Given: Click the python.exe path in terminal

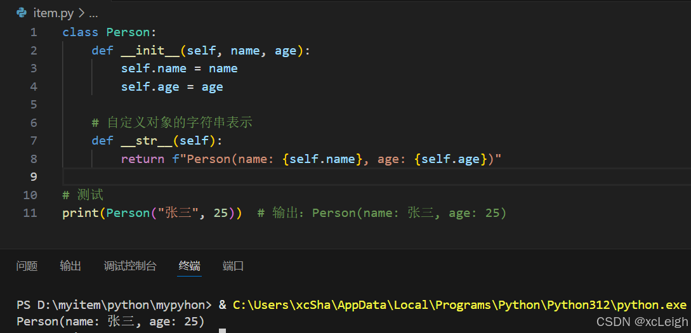Looking at the screenshot, I should coord(459,304).
